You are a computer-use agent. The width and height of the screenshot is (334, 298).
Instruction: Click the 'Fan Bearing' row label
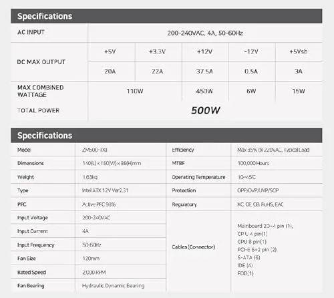point(31,286)
